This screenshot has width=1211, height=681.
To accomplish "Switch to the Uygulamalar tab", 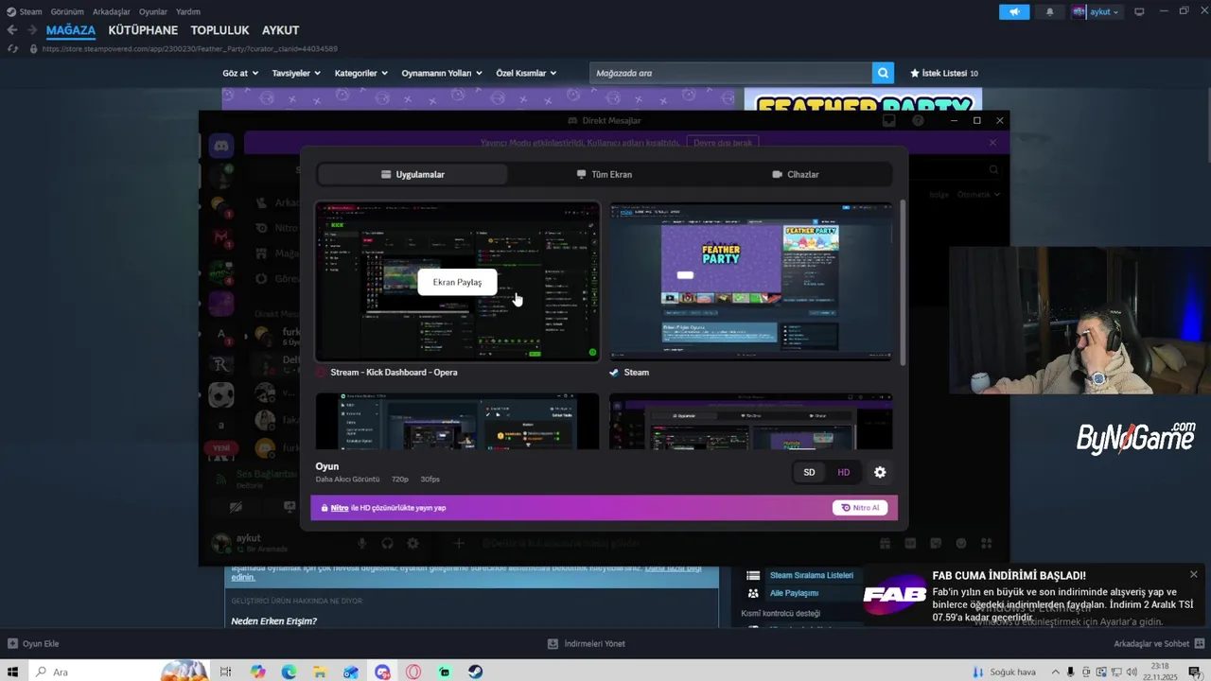I will tap(412, 174).
